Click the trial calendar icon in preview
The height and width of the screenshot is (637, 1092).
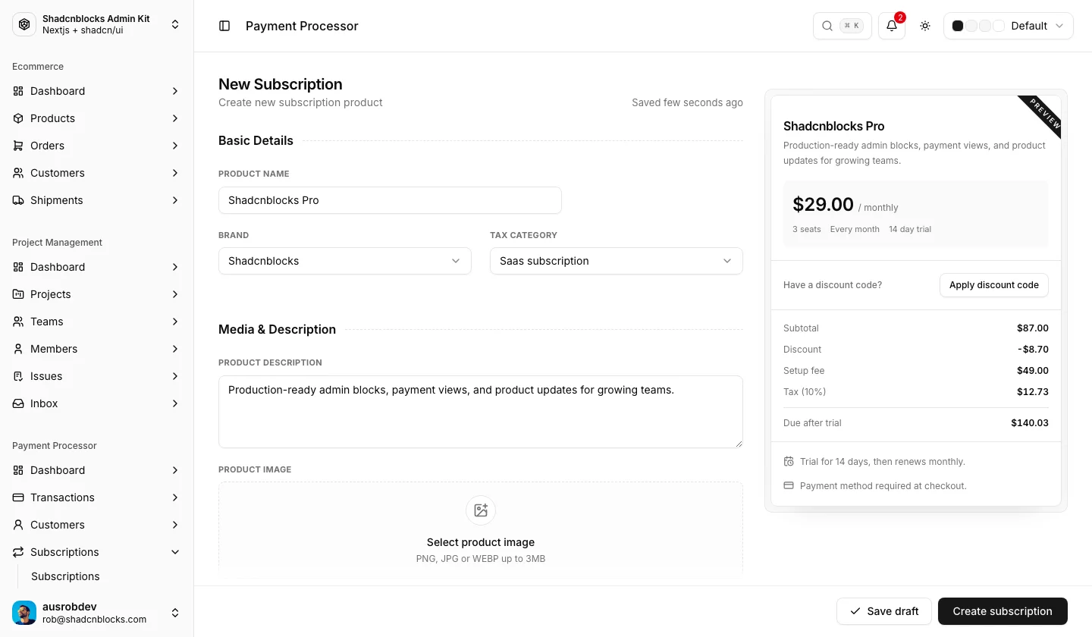coord(789,461)
